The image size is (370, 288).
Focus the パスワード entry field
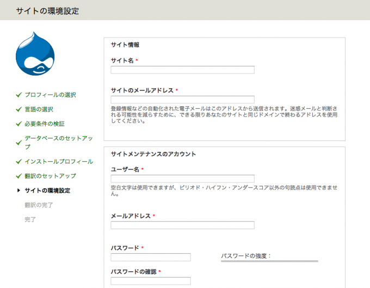(151, 257)
